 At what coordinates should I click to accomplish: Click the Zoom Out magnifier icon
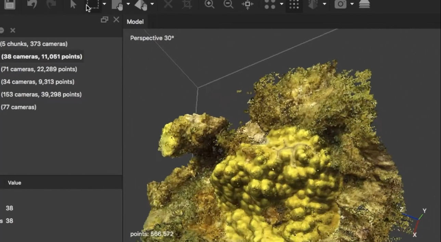point(229,5)
